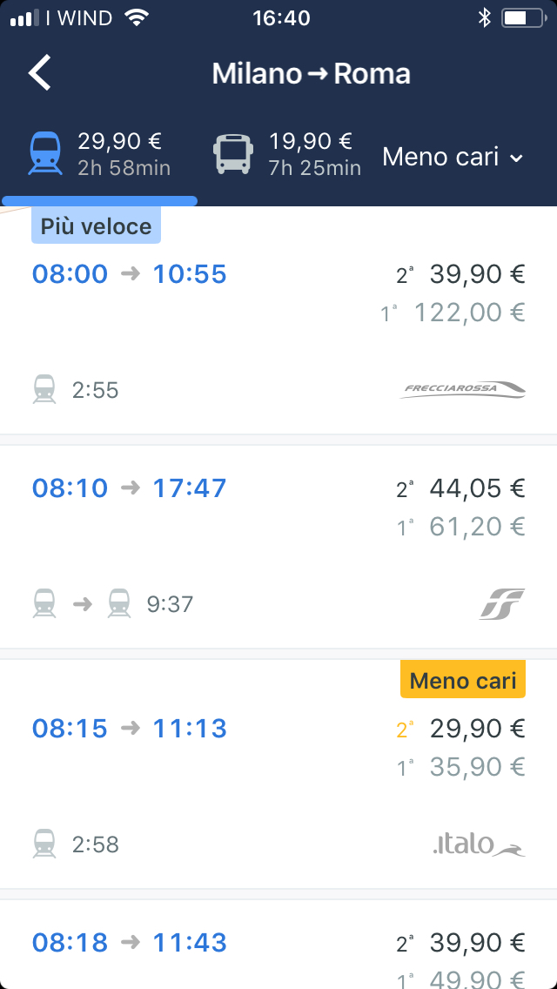Image resolution: width=557 pixels, height=989 pixels.
Task: Click the blue progress bar under the train tab
Action: (x=98, y=201)
